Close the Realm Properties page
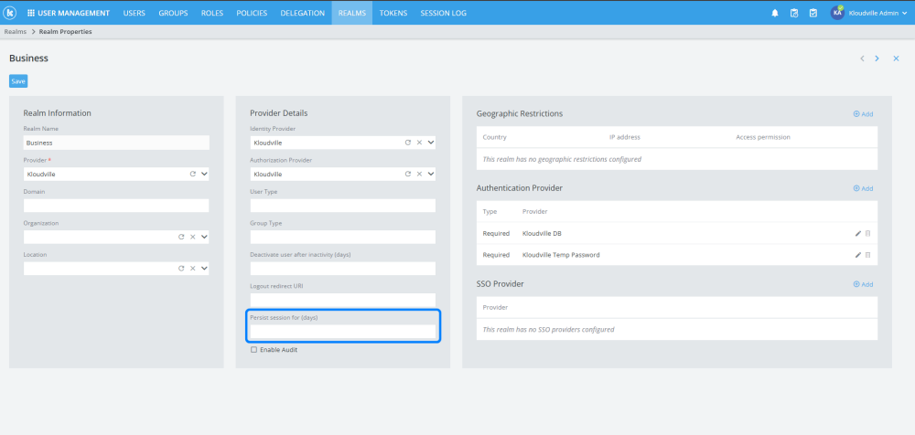The width and height of the screenshot is (915, 435). coord(897,58)
